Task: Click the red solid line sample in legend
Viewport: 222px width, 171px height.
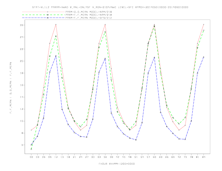Action: (x=43, y=12)
